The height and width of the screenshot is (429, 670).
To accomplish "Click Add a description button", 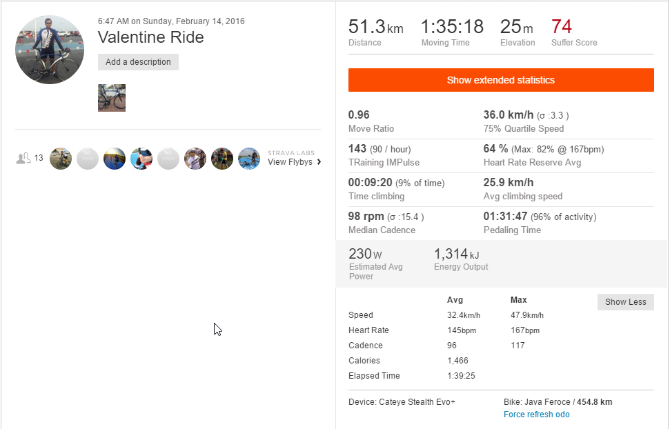I will pos(138,62).
